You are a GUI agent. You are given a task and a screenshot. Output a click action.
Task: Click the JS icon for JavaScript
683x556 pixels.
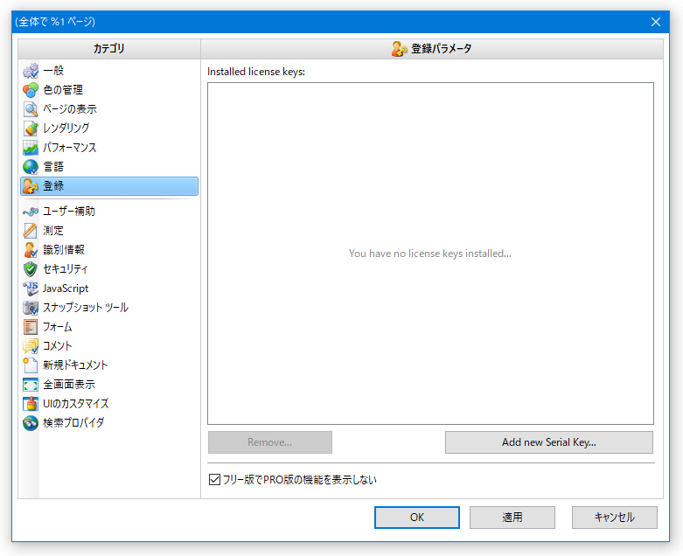[x=31, y=288]
